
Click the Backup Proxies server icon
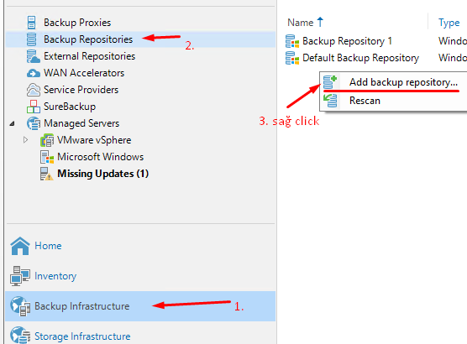[x=31, y=23]
